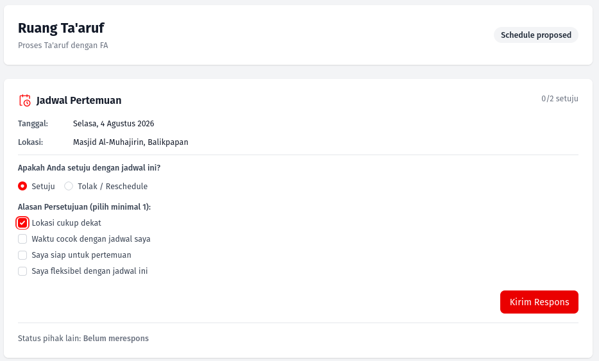Click the Proses Ta'aruf dengan FA subtitle
599x361 pixels.
point(63,45)
